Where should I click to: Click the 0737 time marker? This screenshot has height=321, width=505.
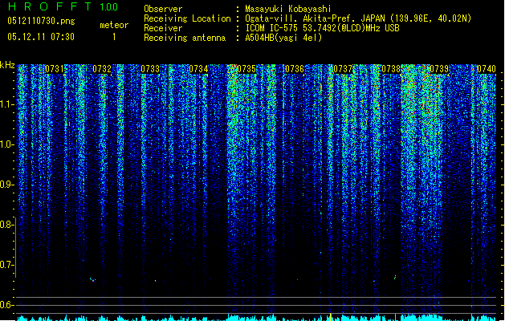343,69
